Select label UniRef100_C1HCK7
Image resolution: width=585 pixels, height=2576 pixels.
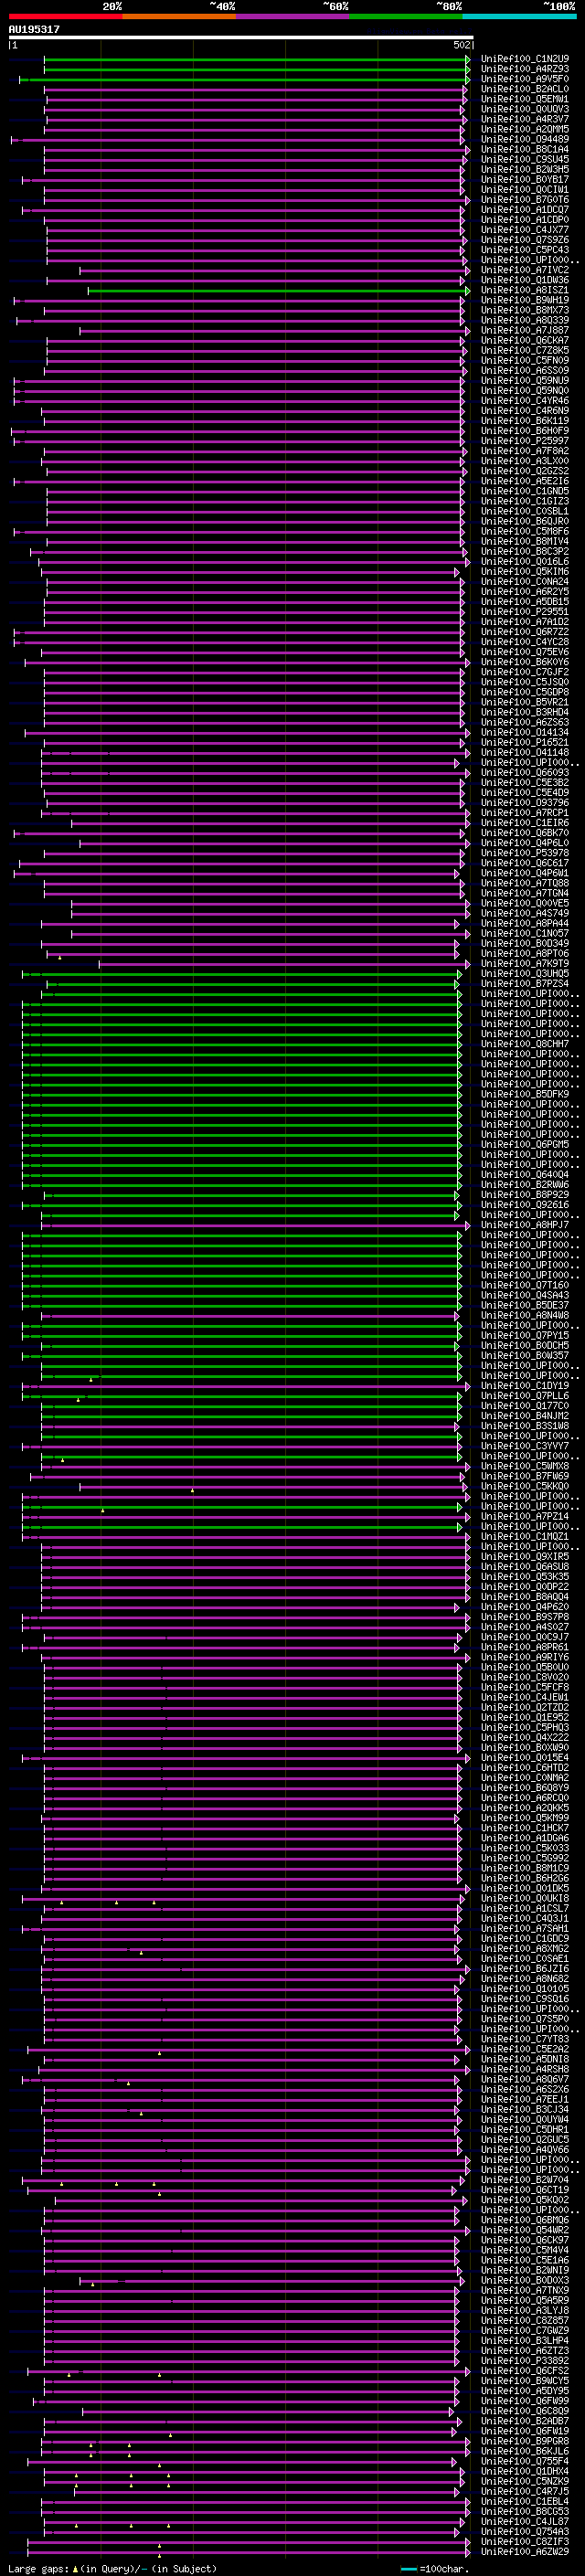point(525,1828)
